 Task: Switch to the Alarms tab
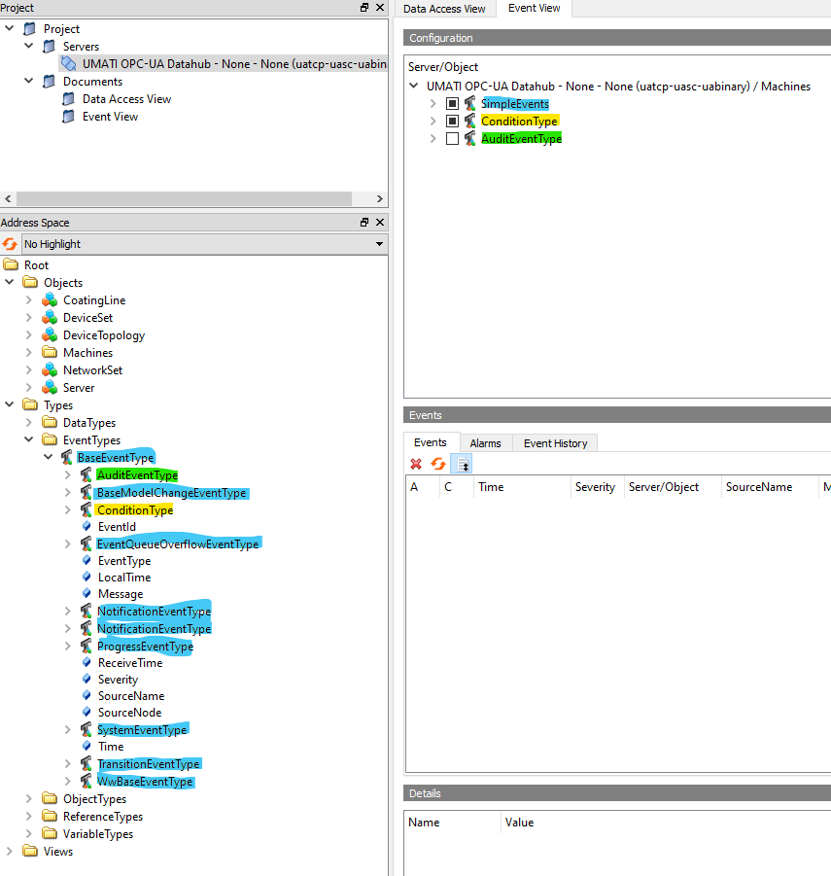(486, 442)
